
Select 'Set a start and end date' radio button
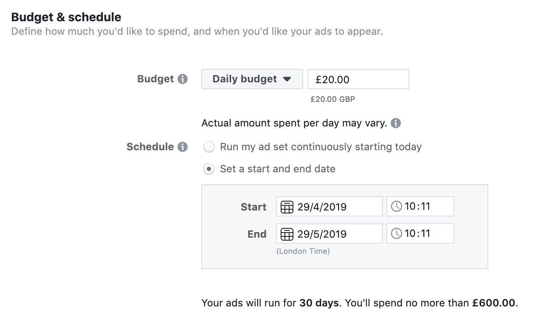208,169
